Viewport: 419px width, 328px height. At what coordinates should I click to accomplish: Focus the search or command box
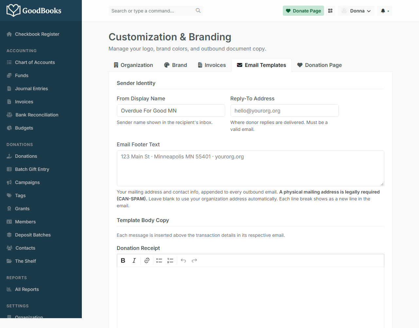(156, 11)
